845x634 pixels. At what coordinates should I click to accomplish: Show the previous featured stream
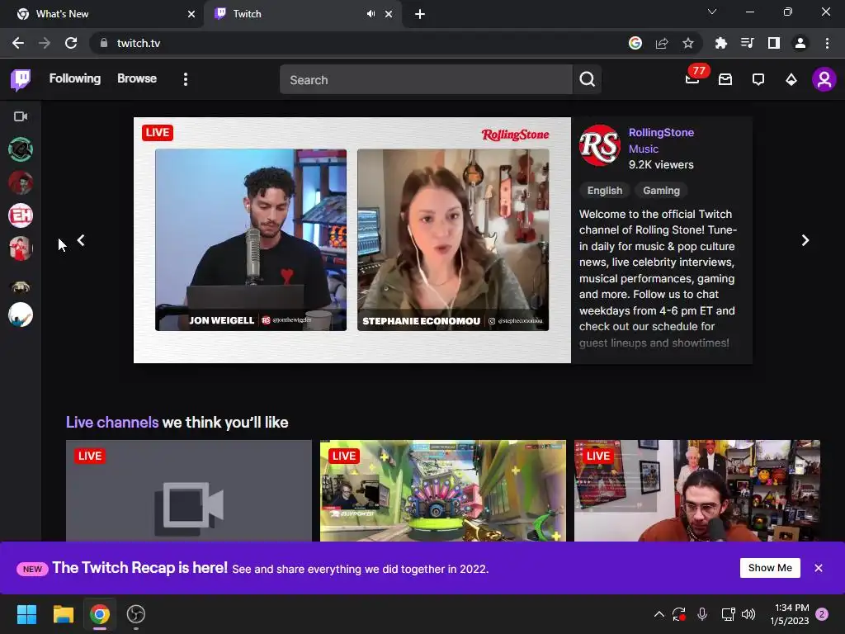(x=81, y=240)
